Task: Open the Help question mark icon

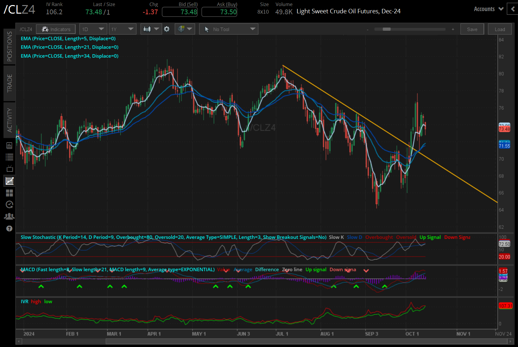Action: coord(9,228)
